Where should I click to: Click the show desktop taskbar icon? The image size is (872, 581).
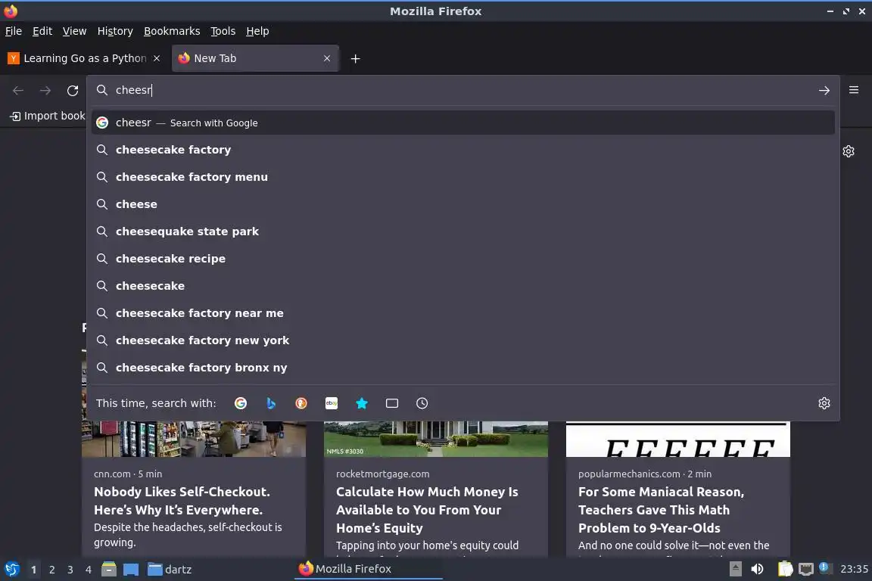click(x=131, y=570)
